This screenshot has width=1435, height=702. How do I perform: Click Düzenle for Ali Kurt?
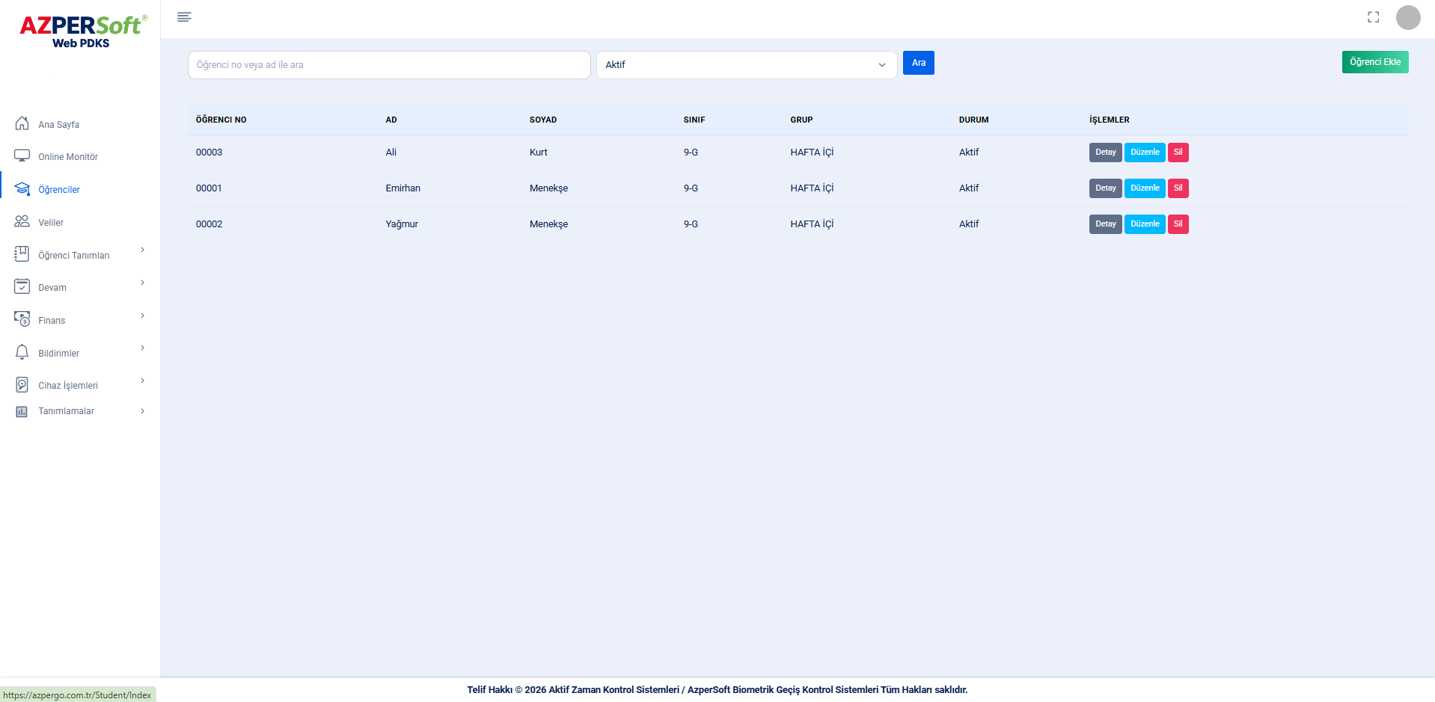click(x=1144, y=153)
